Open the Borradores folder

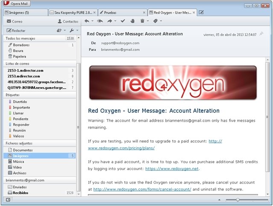(x=40, y=45)
